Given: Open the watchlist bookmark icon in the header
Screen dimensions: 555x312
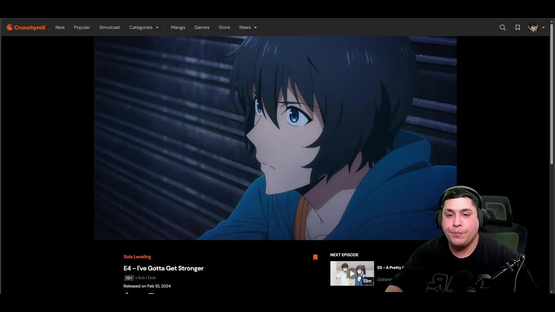Looking at the screenshot, I should tap(518, 27).
